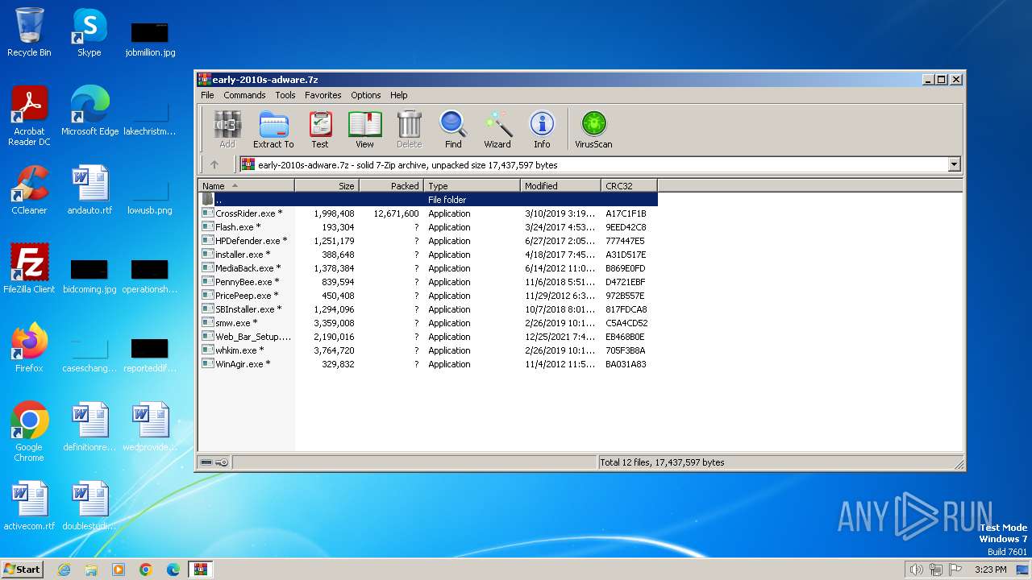The width and height of the screenshot is (1032, 580).
Task: Click the Add toolbar icon
Action: coord(227,130)
